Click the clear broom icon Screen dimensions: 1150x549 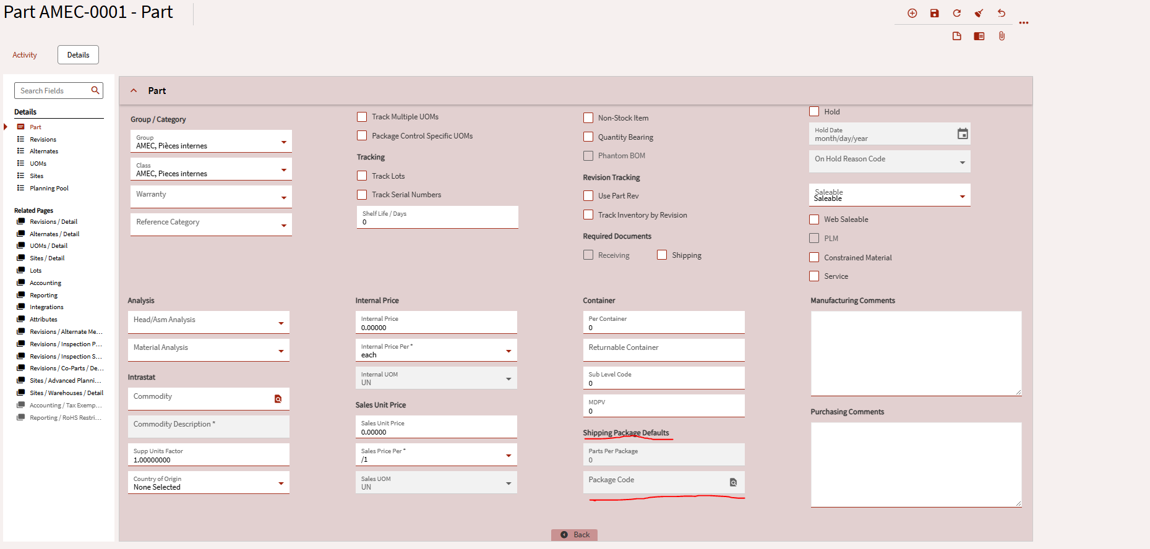(x=979, y=13)
